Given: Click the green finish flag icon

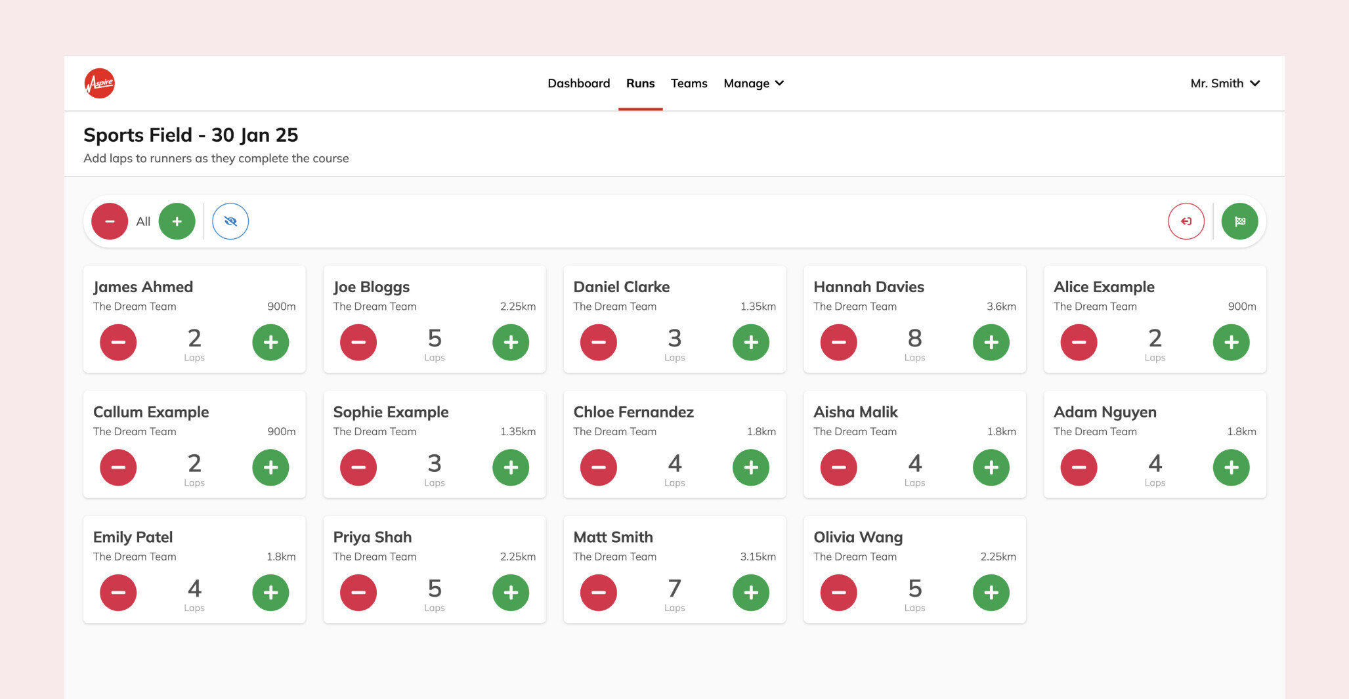Looking at the screenshot, I should click(x=1239, y=221).
